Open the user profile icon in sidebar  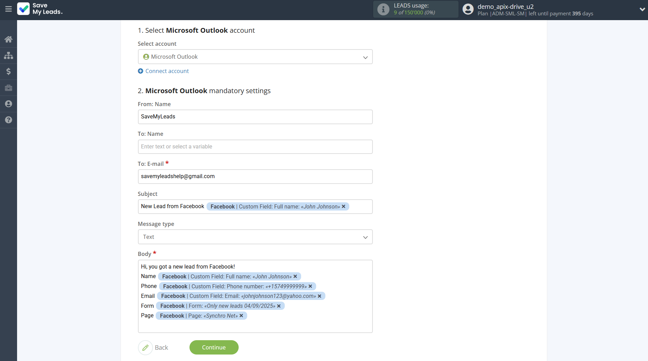coord(9,104)
